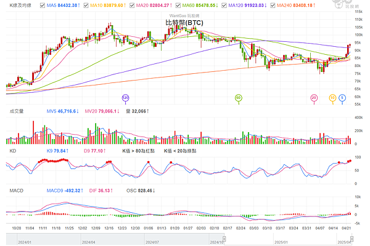370x246 pixels.
Task: Click the K9 79.84 value
Action: click(x=57, y=151)
